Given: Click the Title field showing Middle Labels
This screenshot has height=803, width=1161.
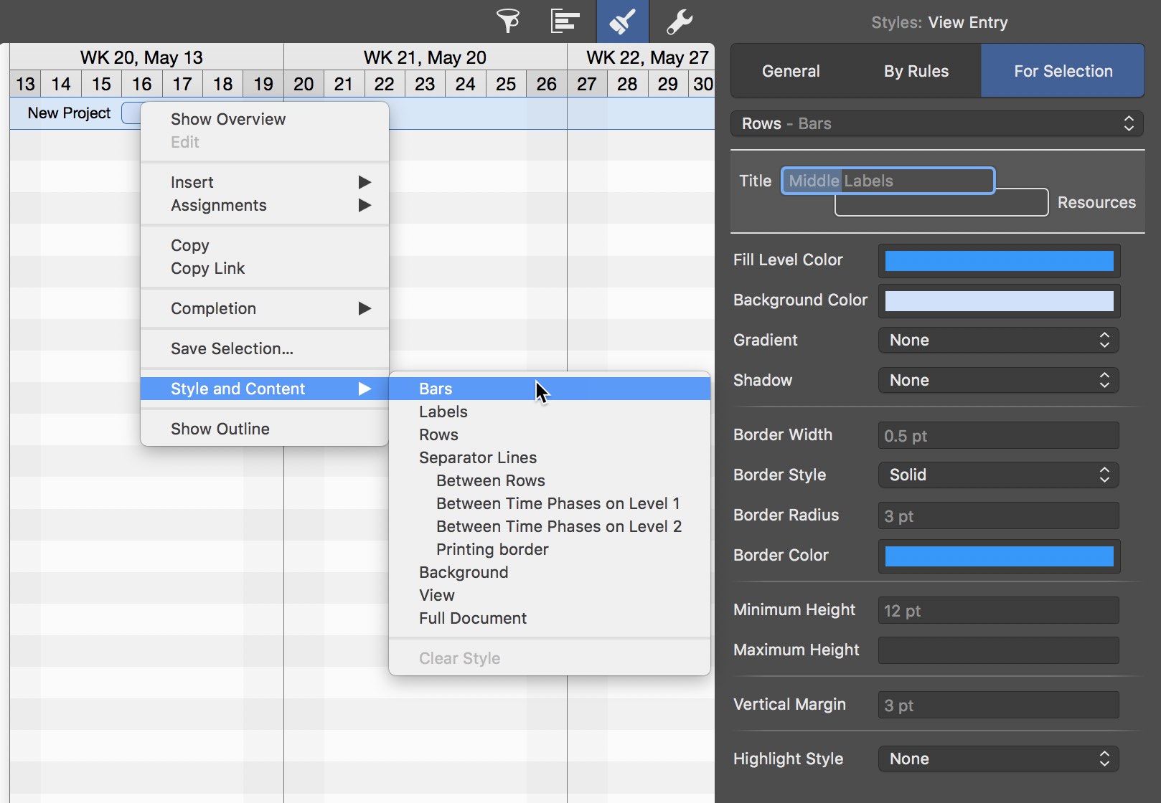Looking at the screenshot, I should tap(888, 181).
